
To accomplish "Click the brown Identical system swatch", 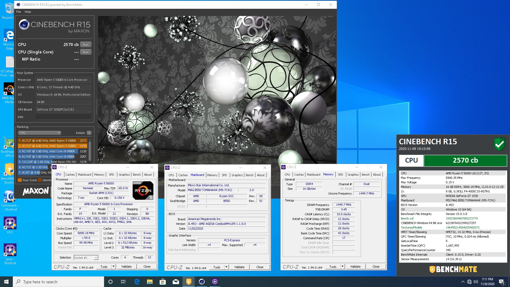I will point(40,180).
